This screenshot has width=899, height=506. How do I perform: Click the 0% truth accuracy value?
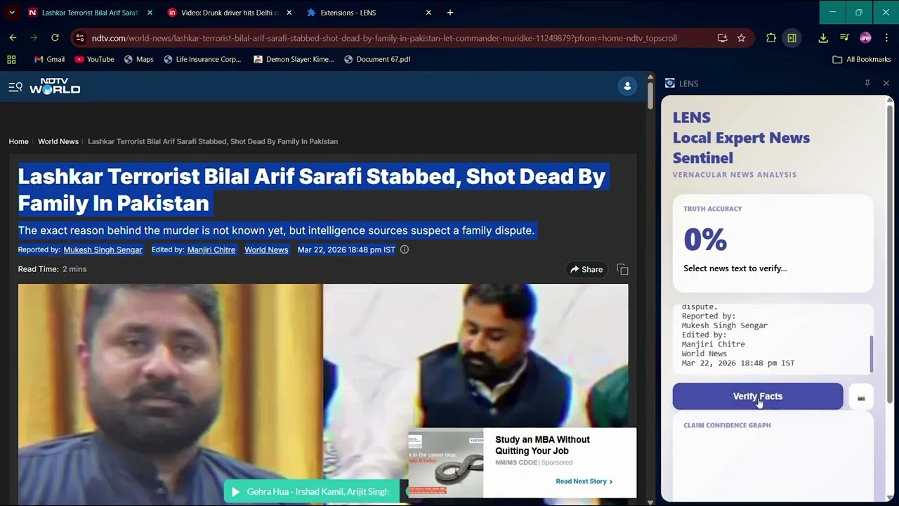pyautogui.click(x=705, y=240)
